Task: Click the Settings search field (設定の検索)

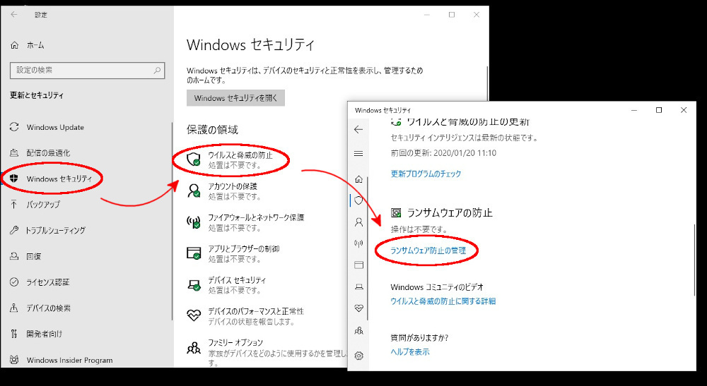Action: (87, 70)
